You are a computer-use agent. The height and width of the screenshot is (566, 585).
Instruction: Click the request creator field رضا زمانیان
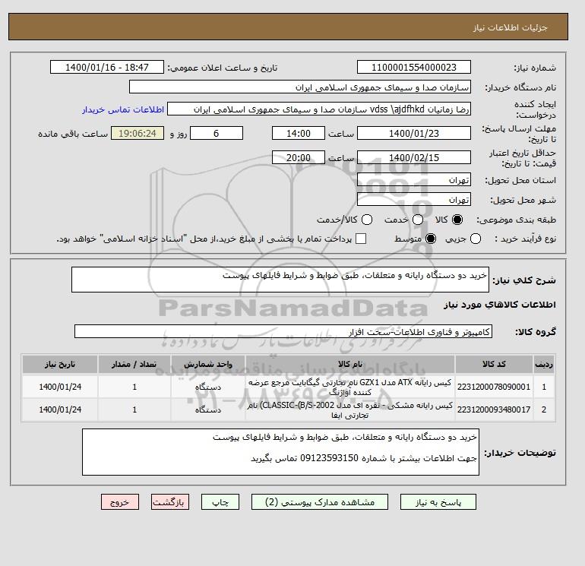coord(319,109)
